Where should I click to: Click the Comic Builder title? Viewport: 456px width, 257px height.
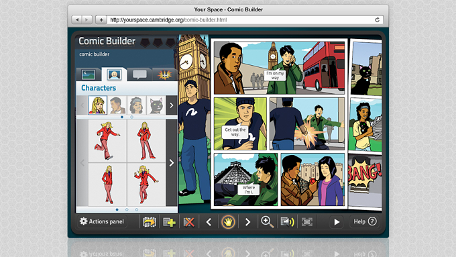107,41
